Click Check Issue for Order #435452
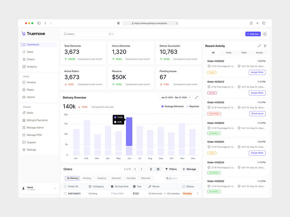The image size is (290, 217). 257,114
